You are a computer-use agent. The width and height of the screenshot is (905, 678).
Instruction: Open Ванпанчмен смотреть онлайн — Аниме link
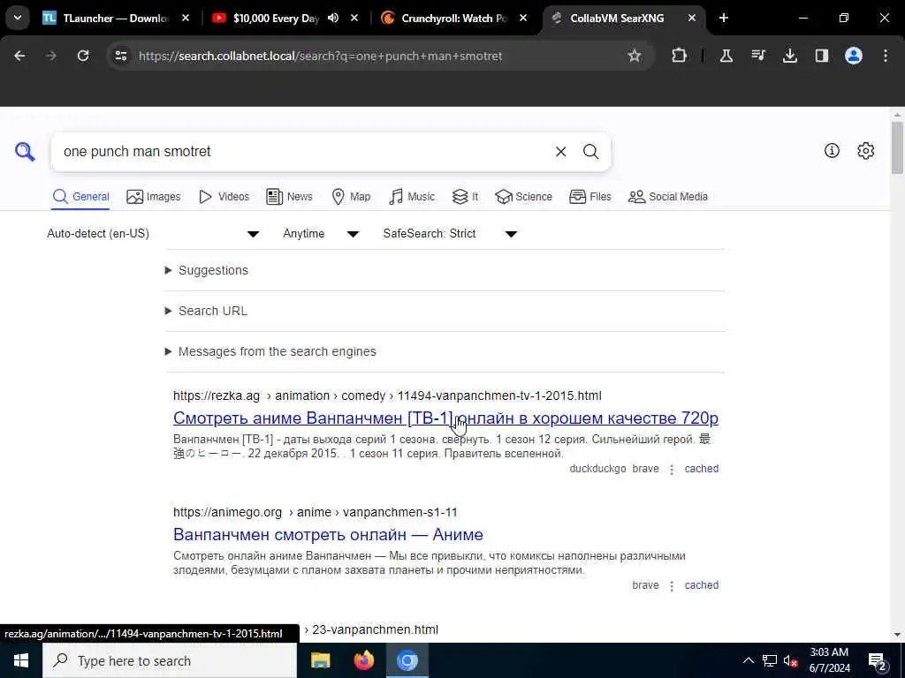328,534
